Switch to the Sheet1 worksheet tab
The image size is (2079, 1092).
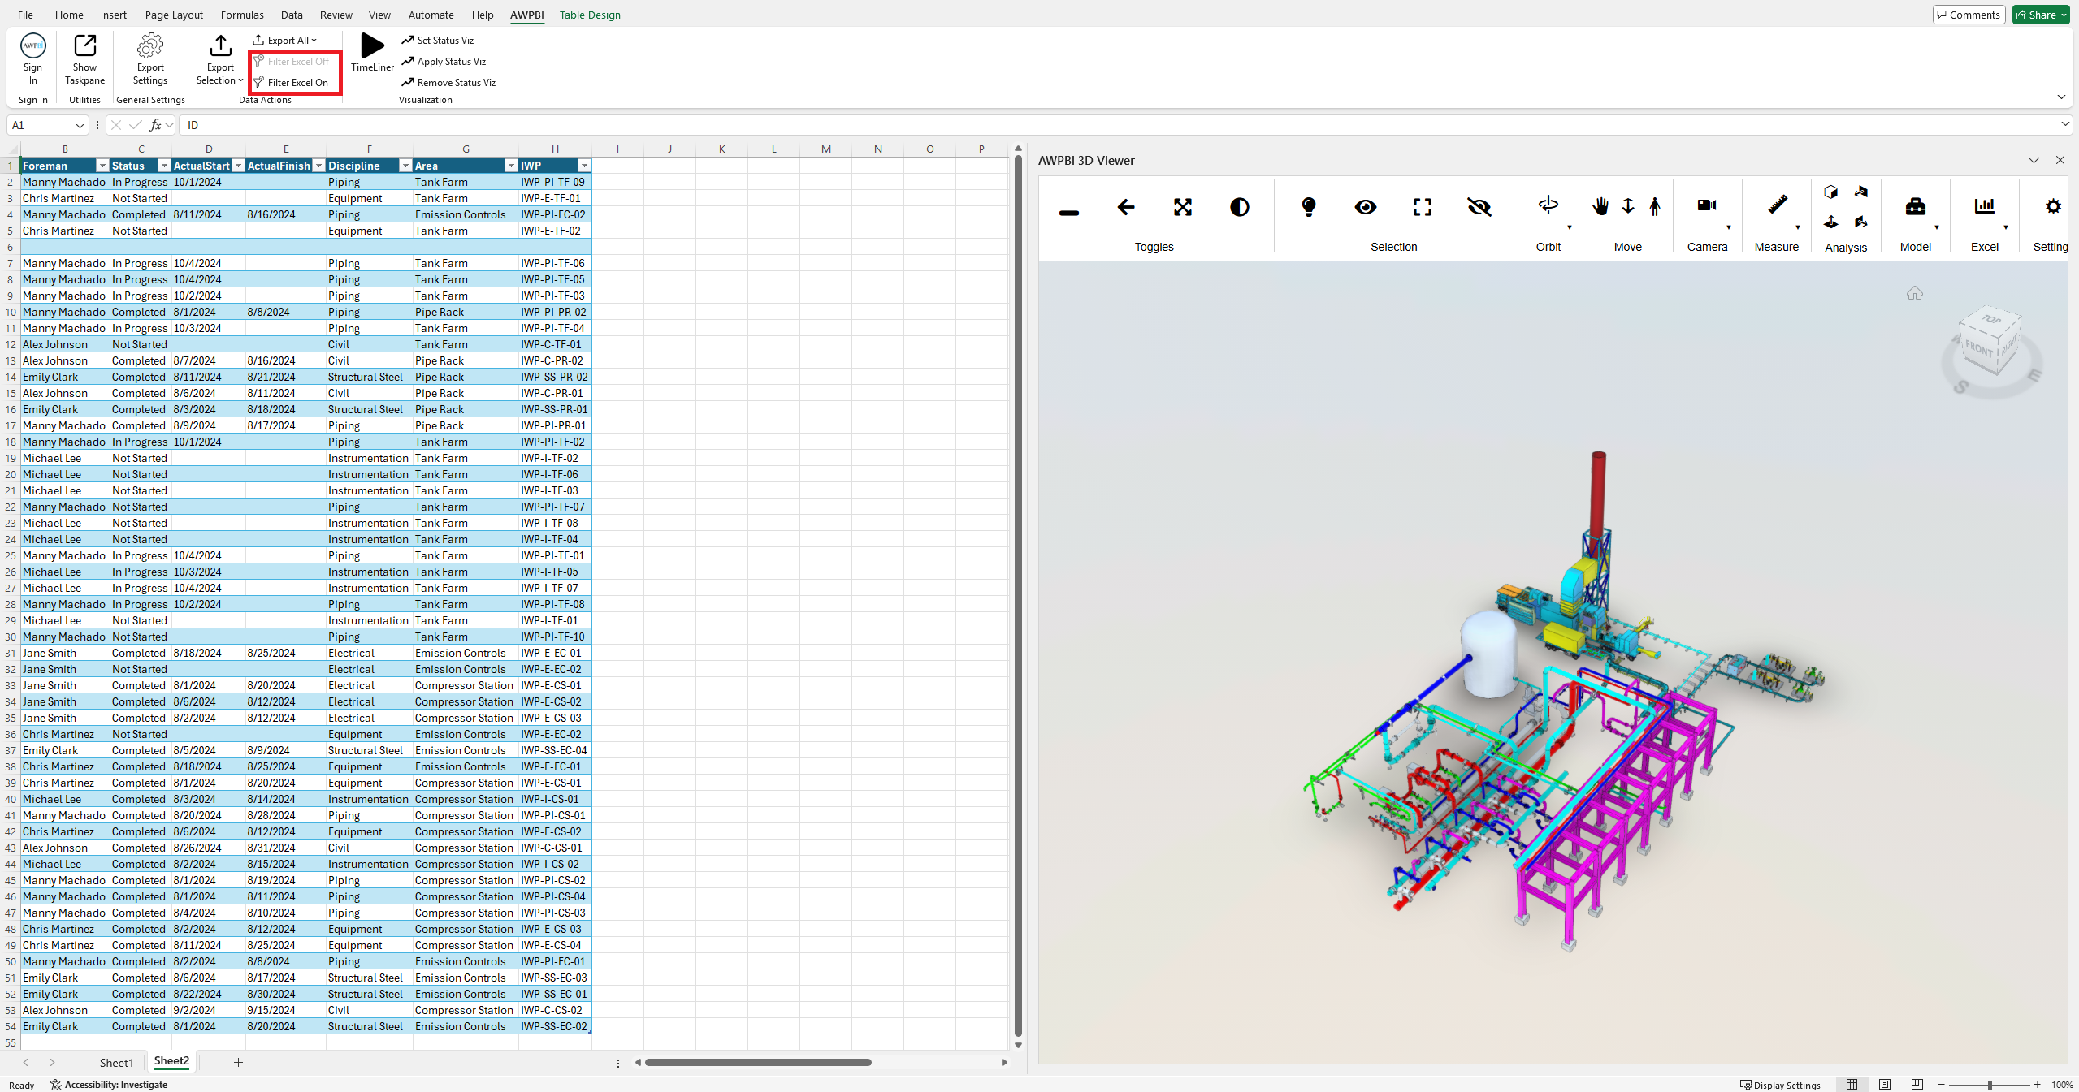click(116, 1063)
